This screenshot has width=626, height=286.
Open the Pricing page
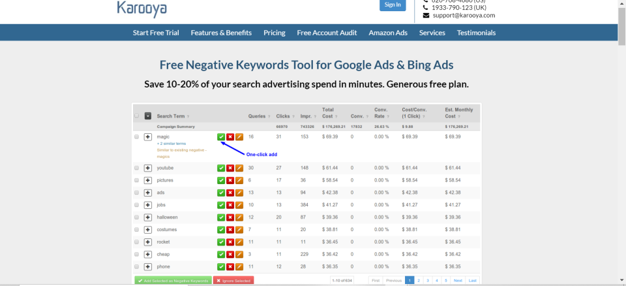275,33
